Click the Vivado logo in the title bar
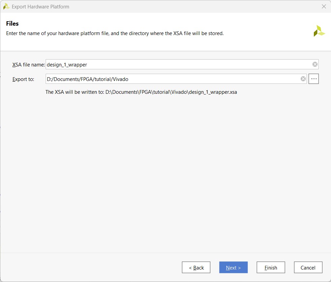 [6, 6]
